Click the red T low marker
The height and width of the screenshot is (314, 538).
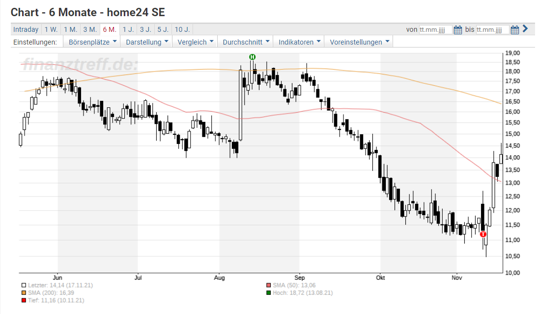[x=483, y=234]
